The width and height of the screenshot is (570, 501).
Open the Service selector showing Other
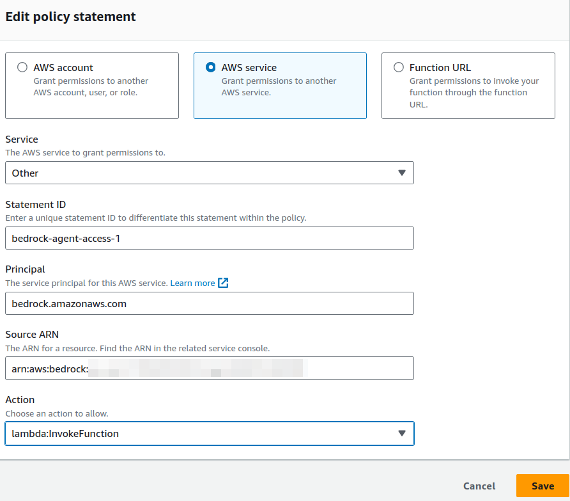209,173
